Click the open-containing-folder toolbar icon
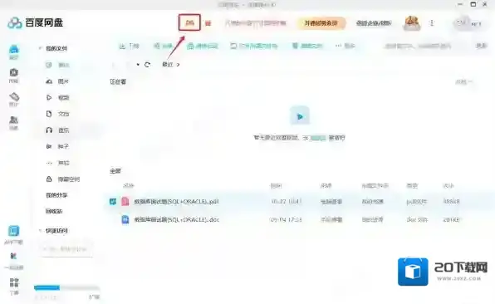495x304 pixels. [x=233, y=46]
